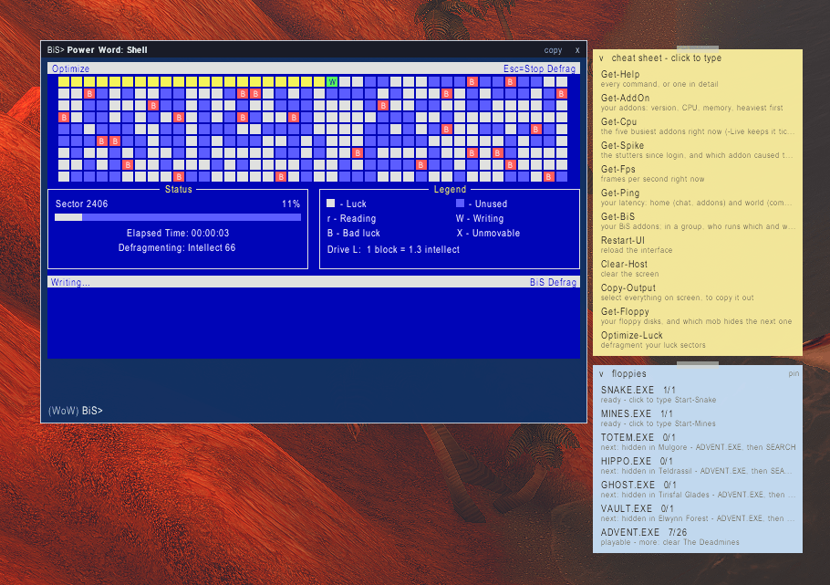The image size is (830, 585).
Task: Select the Get-Ping command
Action: 698,197
